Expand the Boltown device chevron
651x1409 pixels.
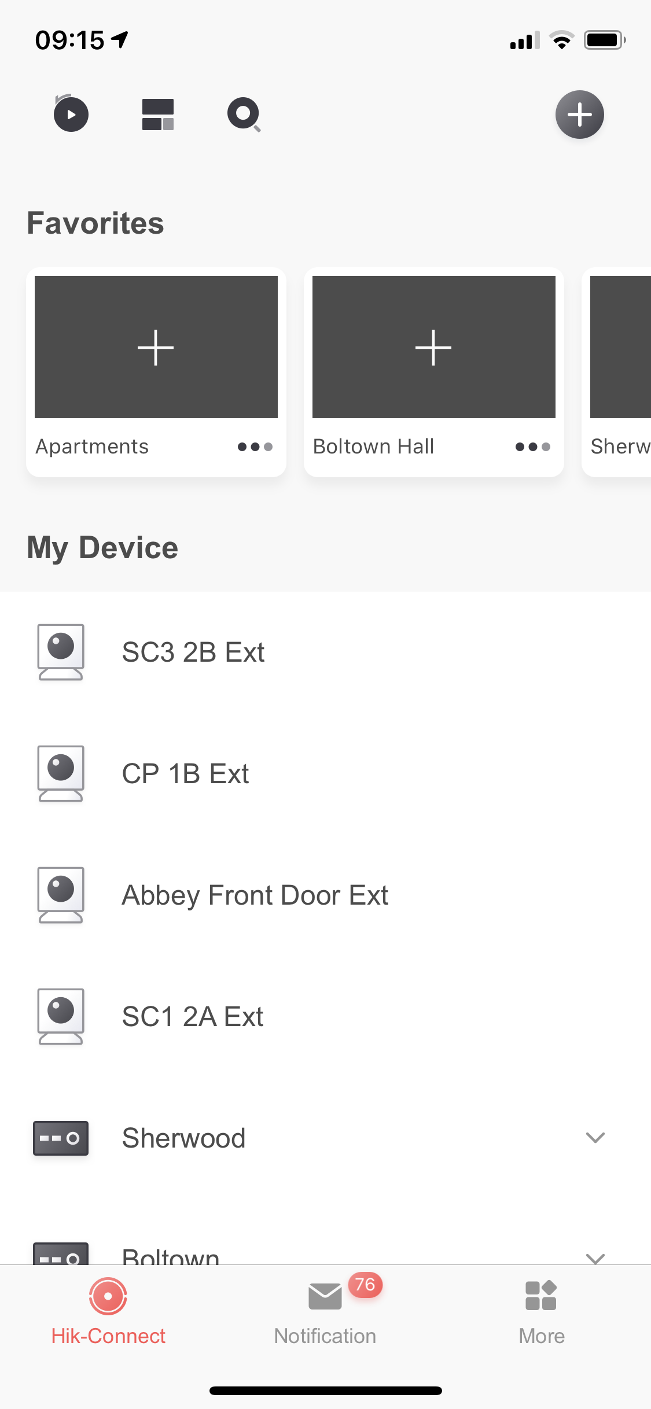point(595,1257)
